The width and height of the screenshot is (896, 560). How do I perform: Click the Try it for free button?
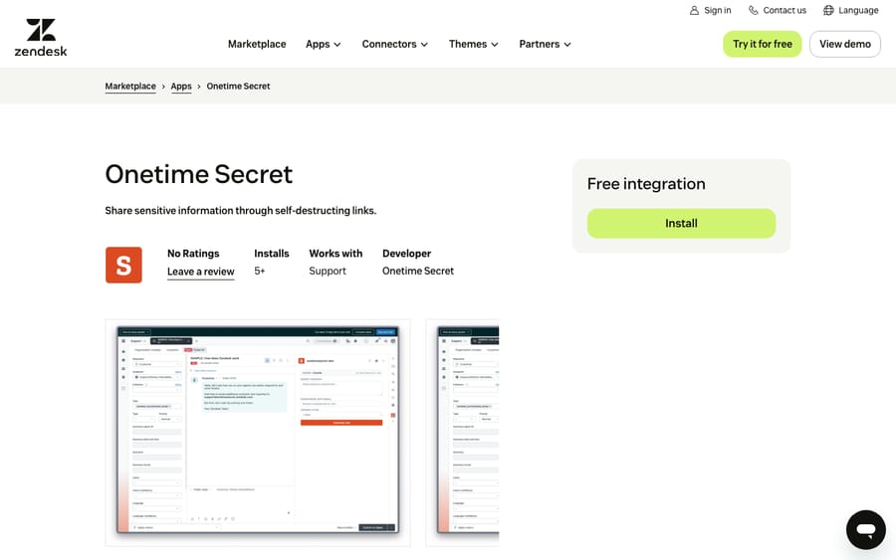[763, 44]
